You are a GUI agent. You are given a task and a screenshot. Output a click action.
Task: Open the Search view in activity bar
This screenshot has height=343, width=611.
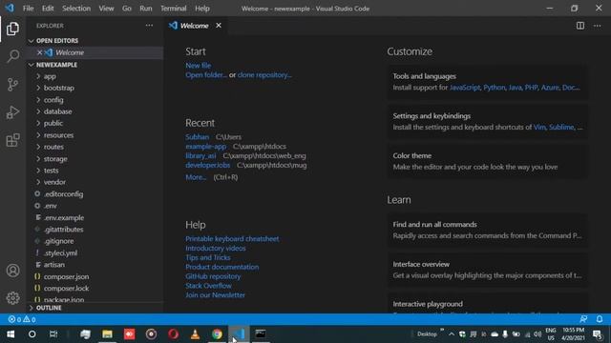point(12,56)
